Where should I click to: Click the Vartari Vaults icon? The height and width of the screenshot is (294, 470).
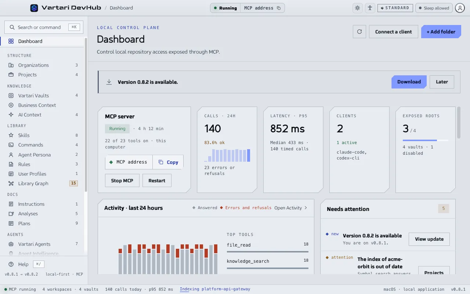11,96
